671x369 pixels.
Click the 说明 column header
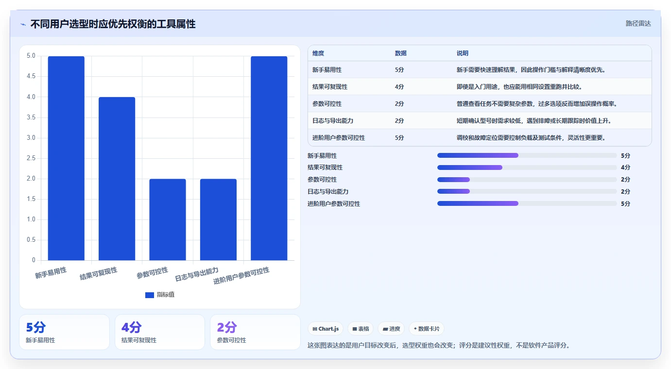(463, 53)
